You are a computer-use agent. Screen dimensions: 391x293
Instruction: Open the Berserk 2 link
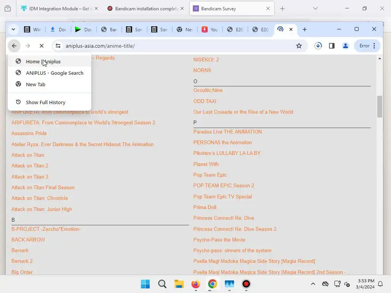pos(22,261)
